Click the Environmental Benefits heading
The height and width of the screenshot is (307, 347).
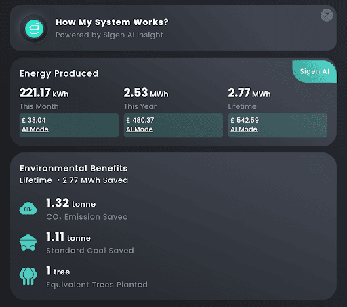coord(74,168)
